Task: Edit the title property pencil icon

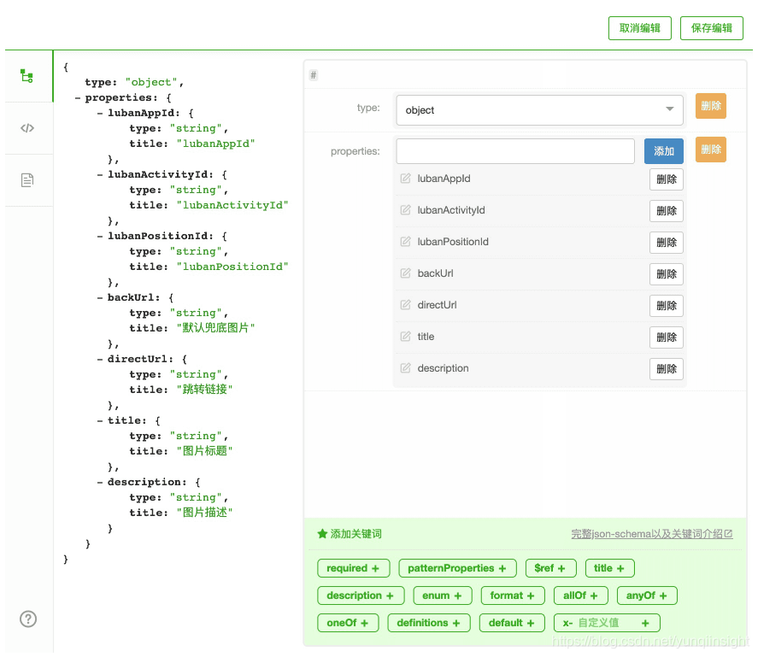Action: point(405,337)
